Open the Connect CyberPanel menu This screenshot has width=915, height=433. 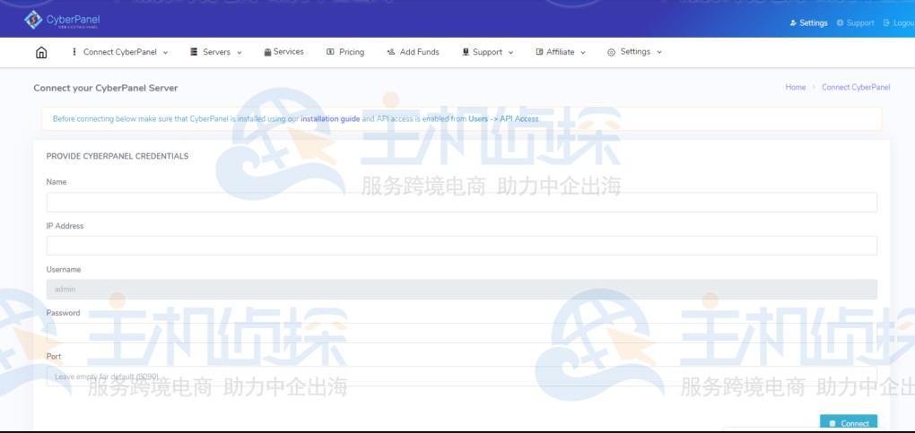pyautogui.click(x=119, y=52)
